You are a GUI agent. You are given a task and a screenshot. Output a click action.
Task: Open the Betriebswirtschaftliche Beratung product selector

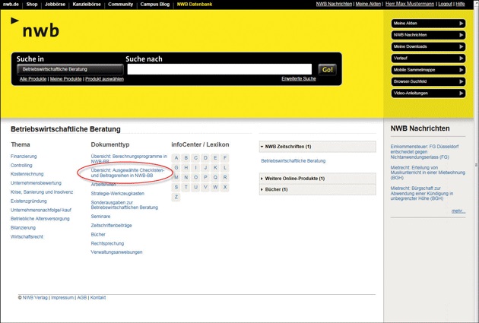pos(69,69)
